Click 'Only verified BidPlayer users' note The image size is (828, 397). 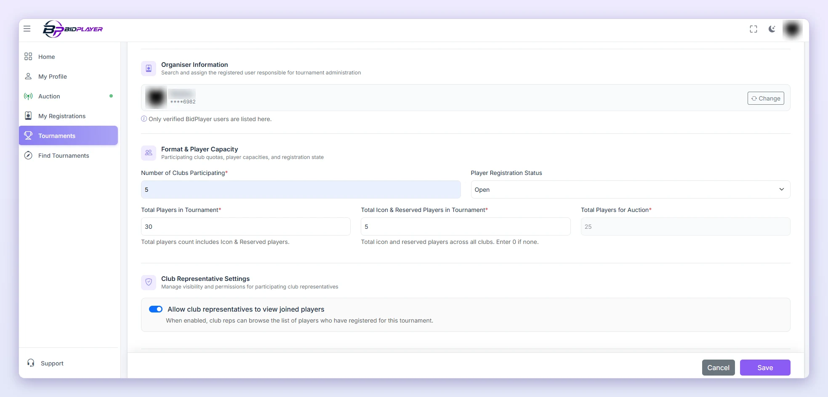coord(210,119)
